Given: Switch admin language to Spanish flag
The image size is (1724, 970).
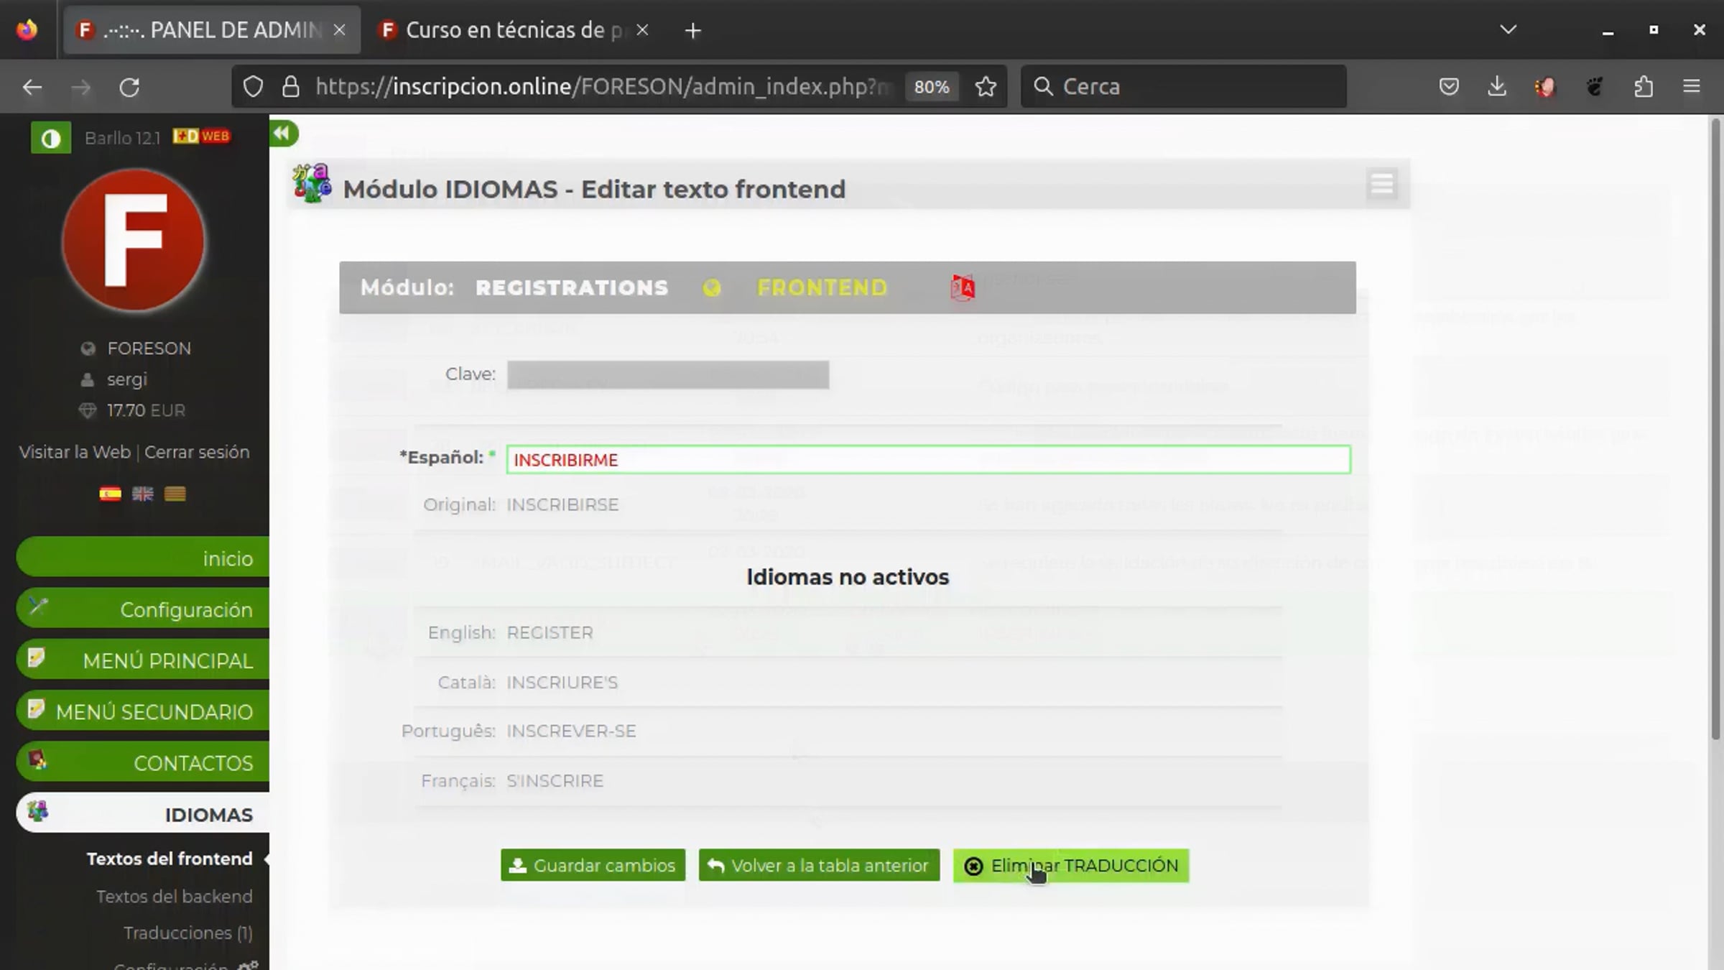Looking at the screenshot, I should click(x=110, y=494).
